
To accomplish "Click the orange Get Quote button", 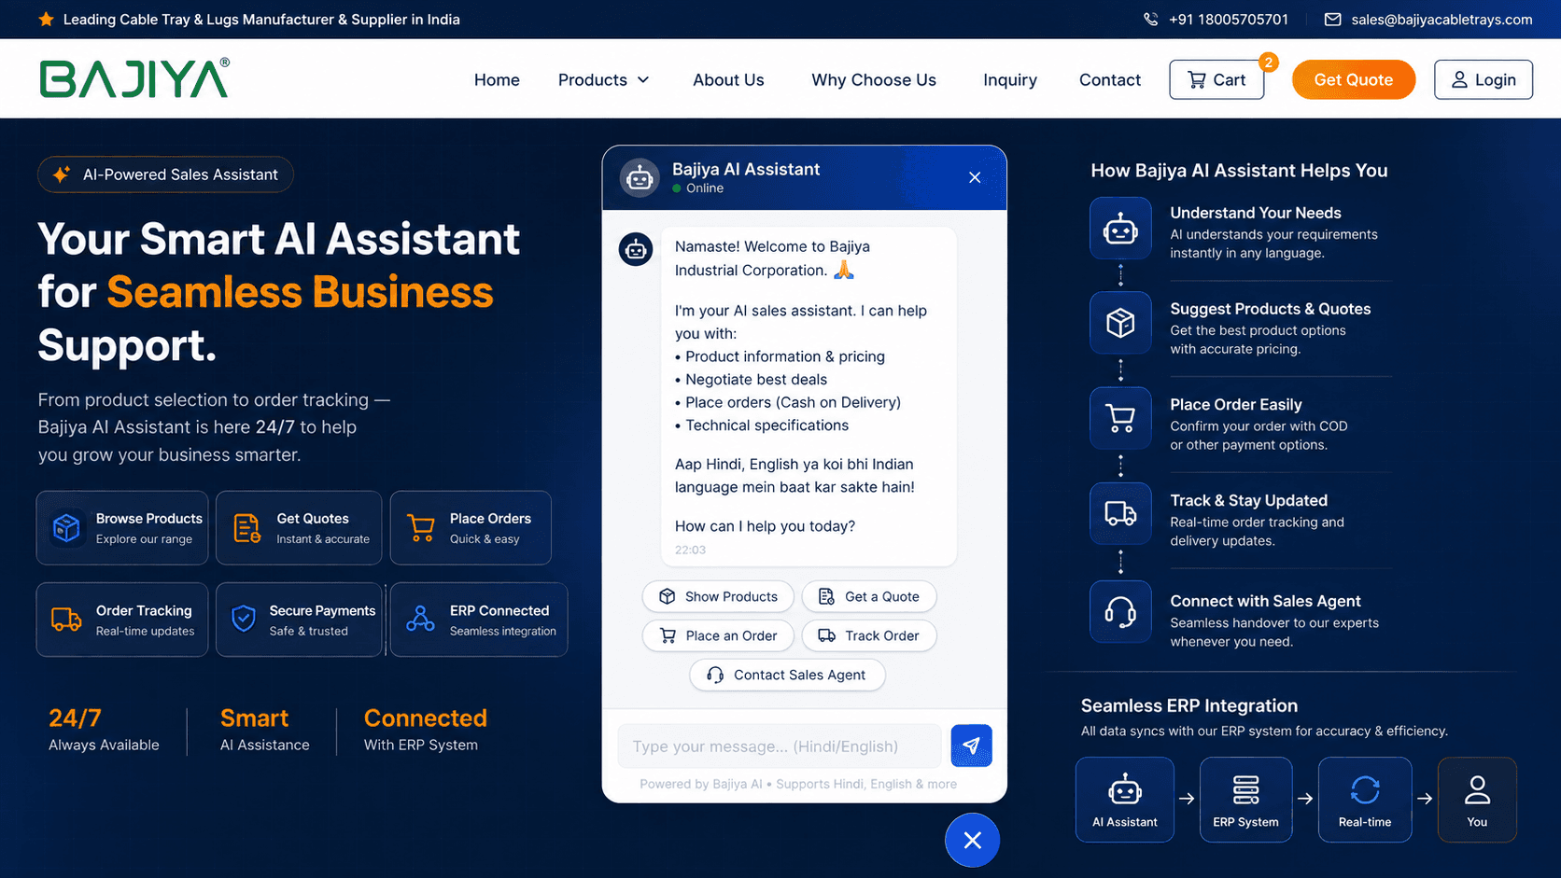I will (1354, 80).
